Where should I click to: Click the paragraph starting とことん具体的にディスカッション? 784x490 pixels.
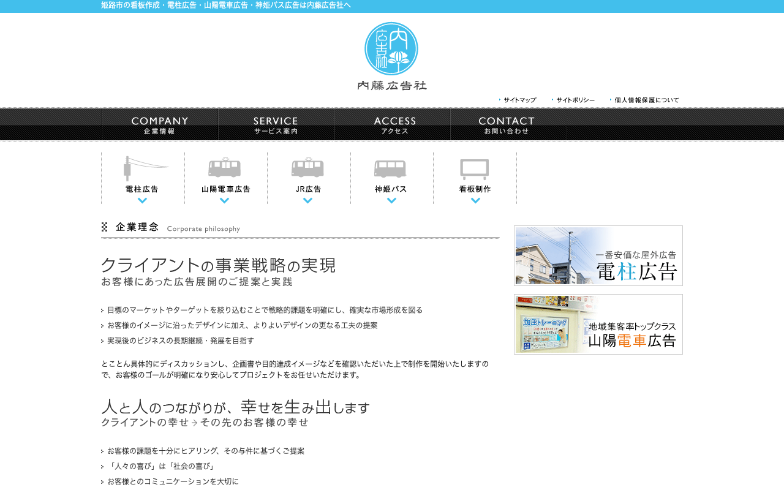coord(295,369)
